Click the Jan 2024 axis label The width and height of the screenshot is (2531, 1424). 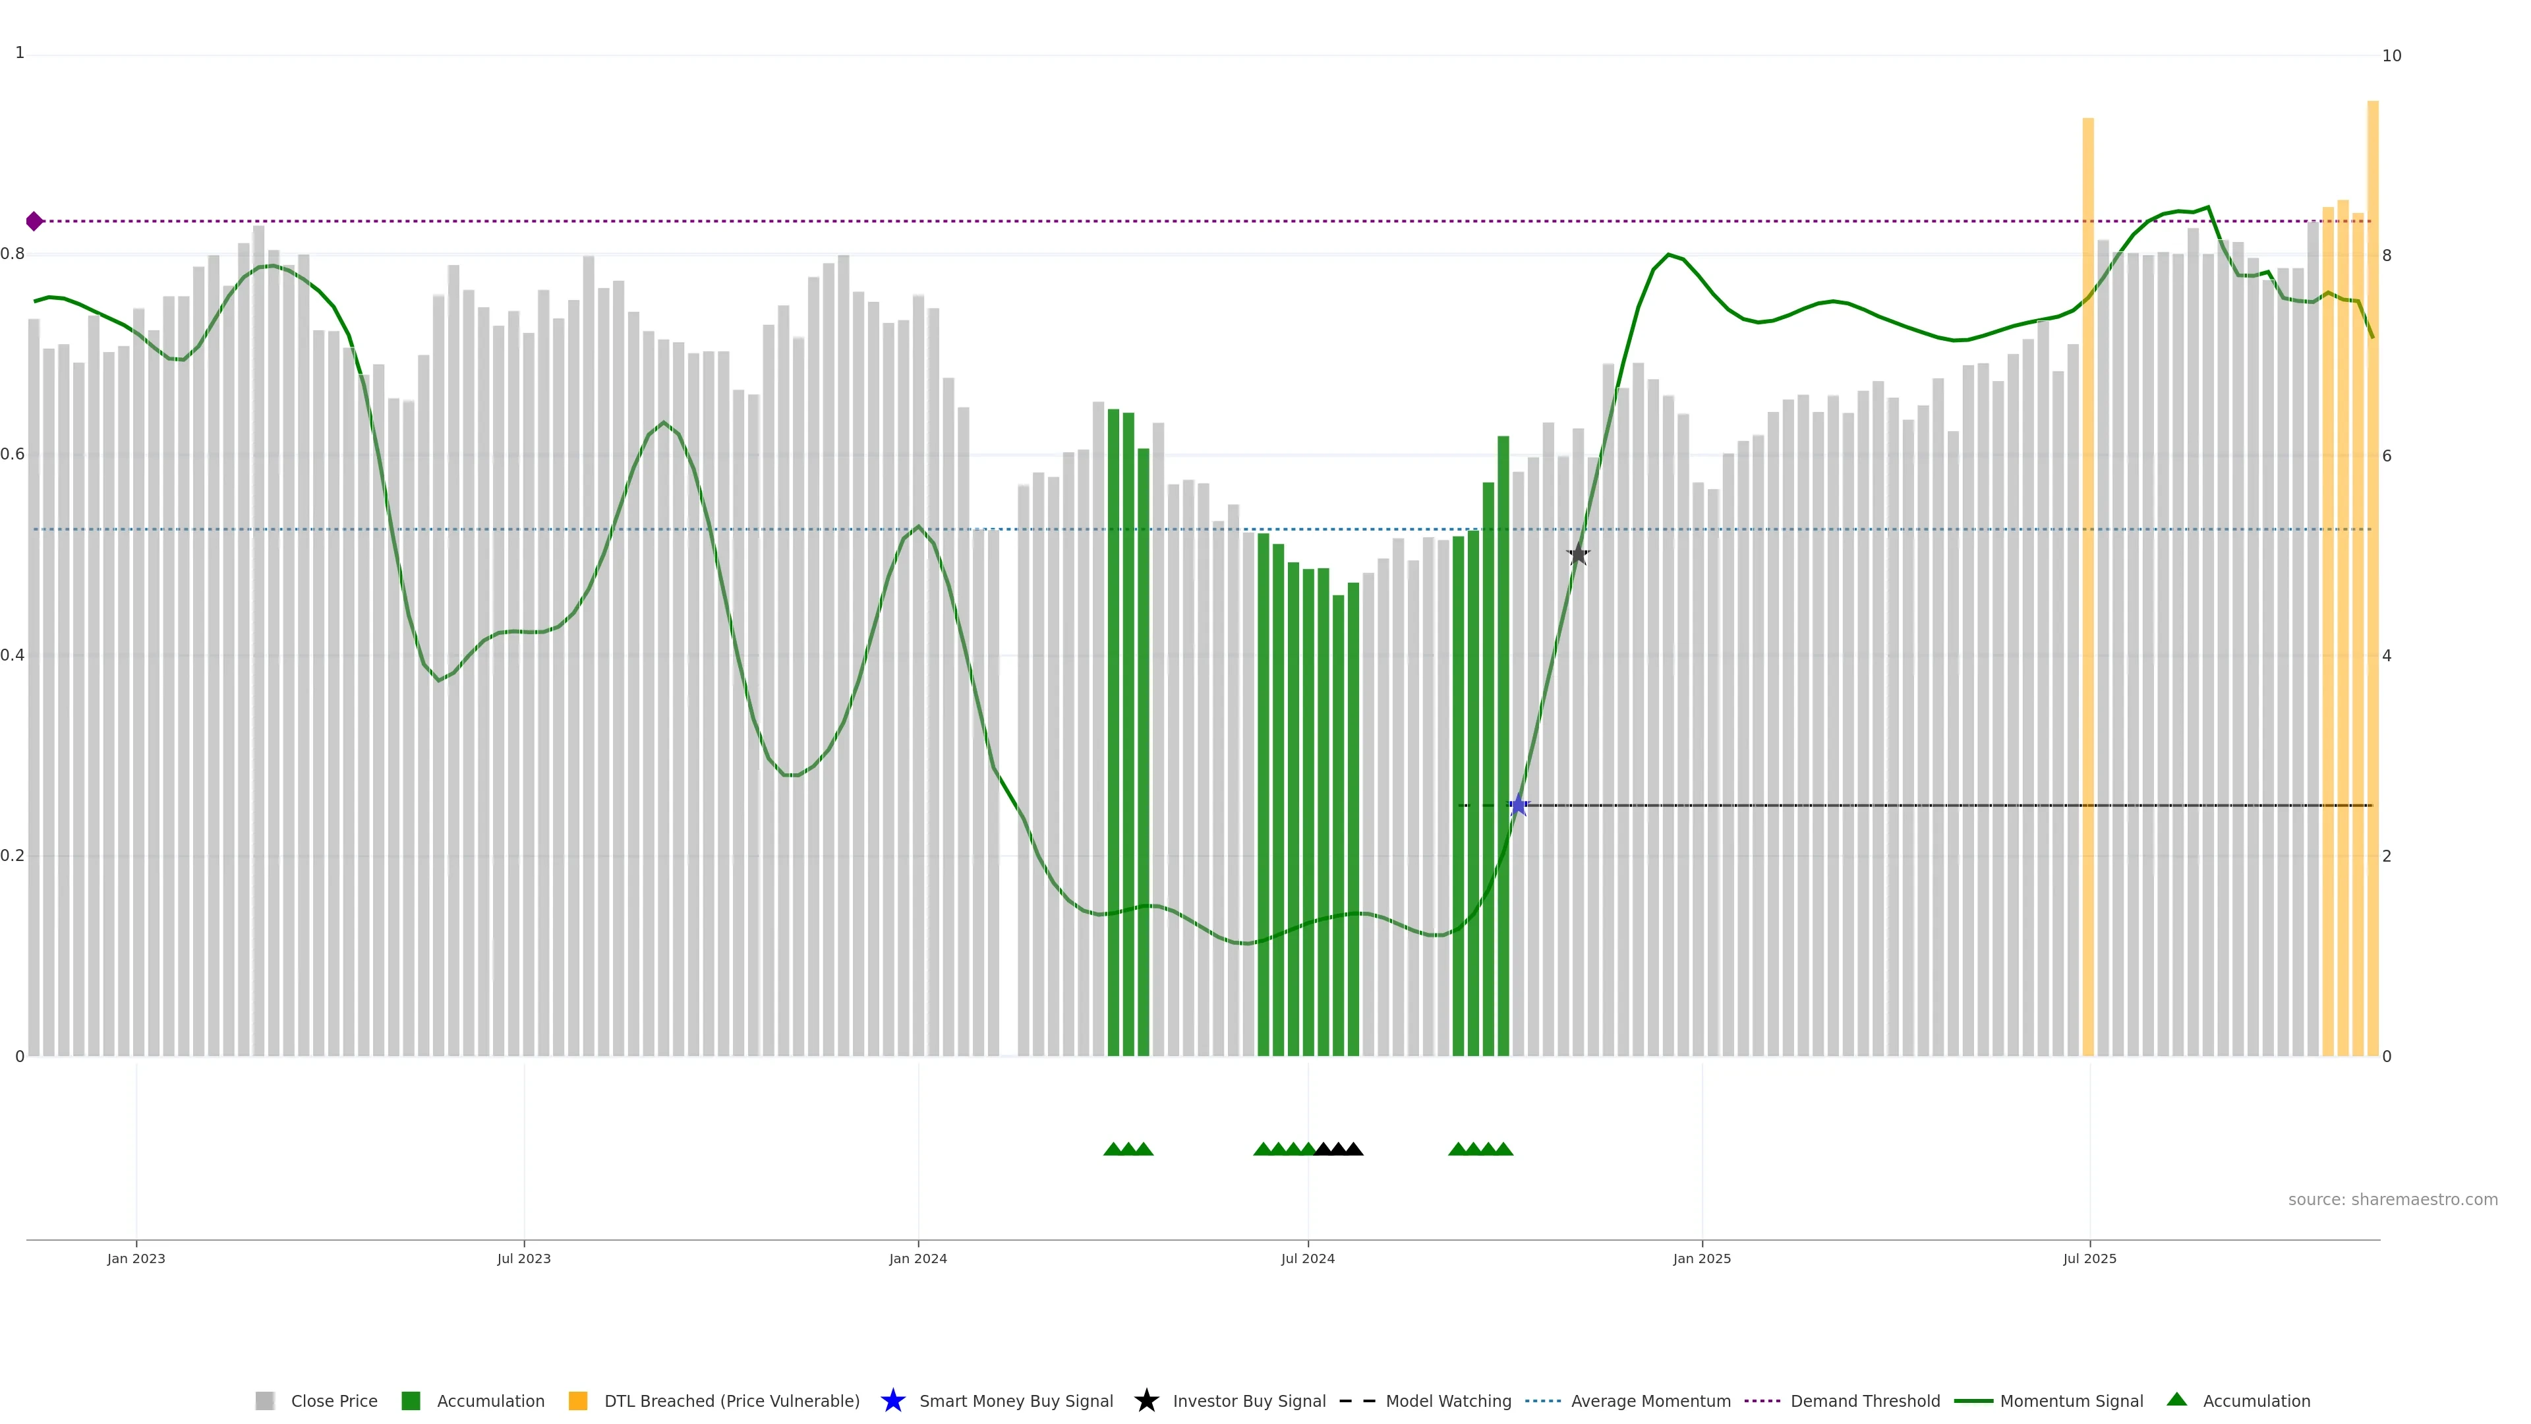[917, 1258]
